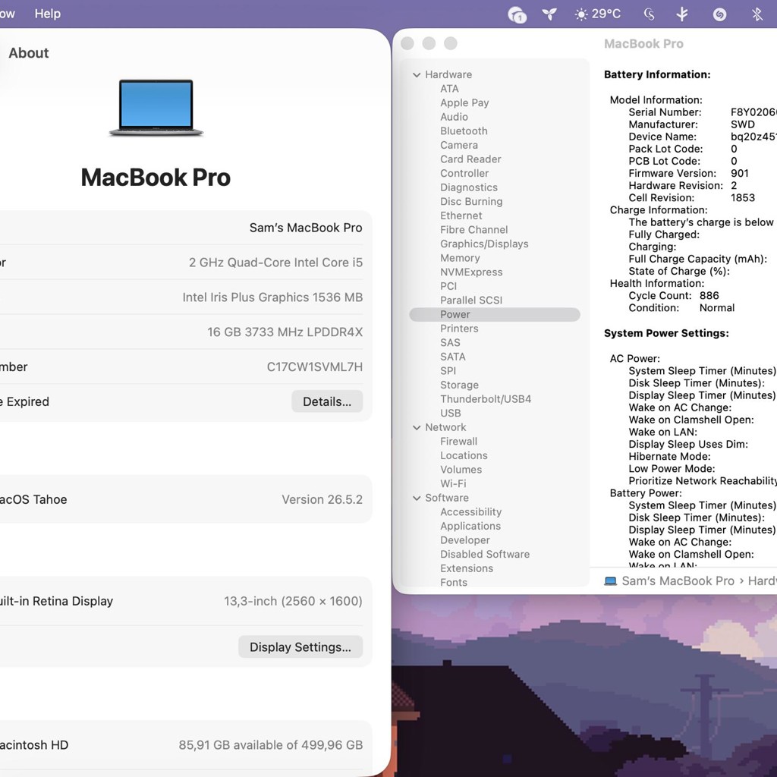This screenshot has height=777, width=777.
Task: Click the Intel Iris Plus Graphics value
Action: coord(272,297)
